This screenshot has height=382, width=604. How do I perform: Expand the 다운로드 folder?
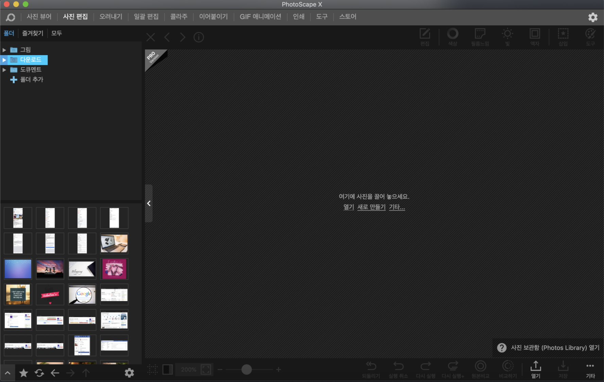point(4,60)
